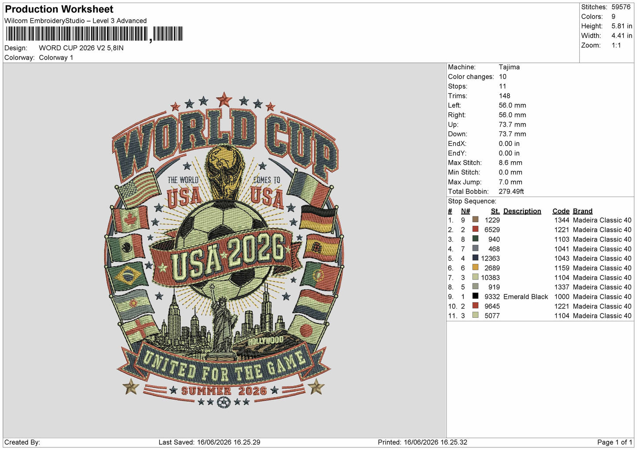The width and height of the screenshot is (637, 450).
Task: Click the 'Production Worksheet' title
Action: click(59, 9)
